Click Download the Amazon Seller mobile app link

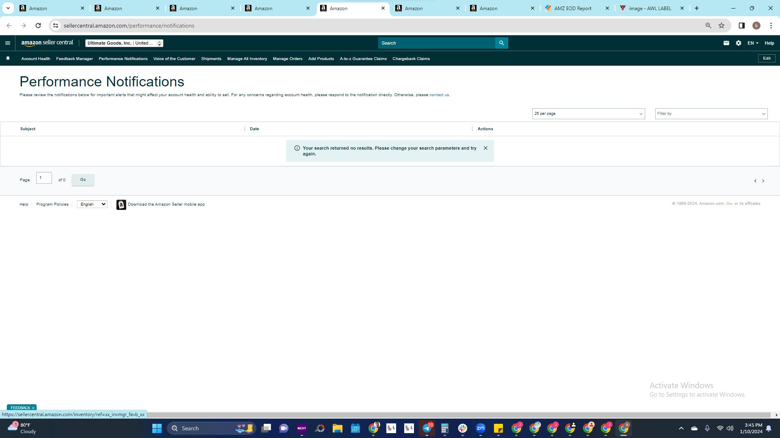[166, 204]
